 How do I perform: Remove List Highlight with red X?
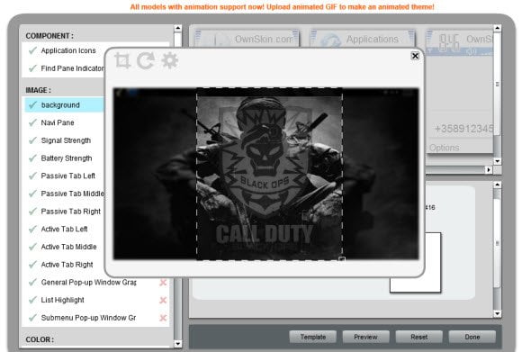[163, 300]
